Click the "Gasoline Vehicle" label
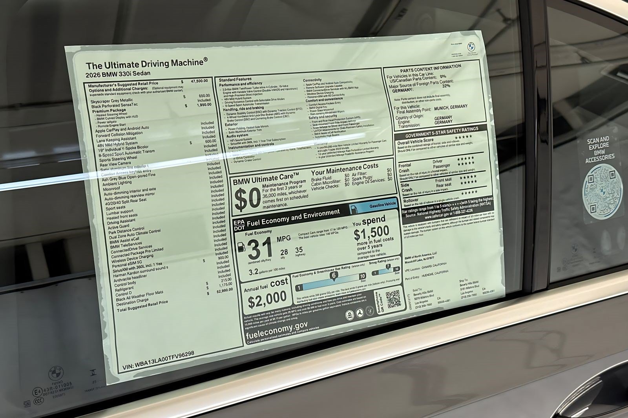 (383, 205)
